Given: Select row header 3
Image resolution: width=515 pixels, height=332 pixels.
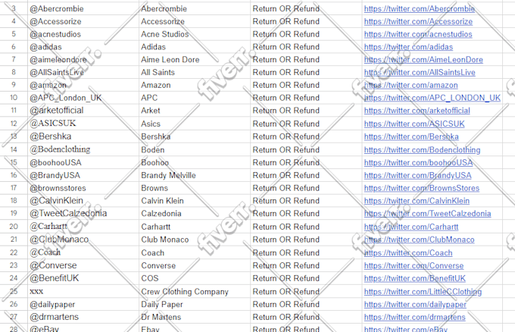Looking at the screenshot, I should (x=14, y=8).
